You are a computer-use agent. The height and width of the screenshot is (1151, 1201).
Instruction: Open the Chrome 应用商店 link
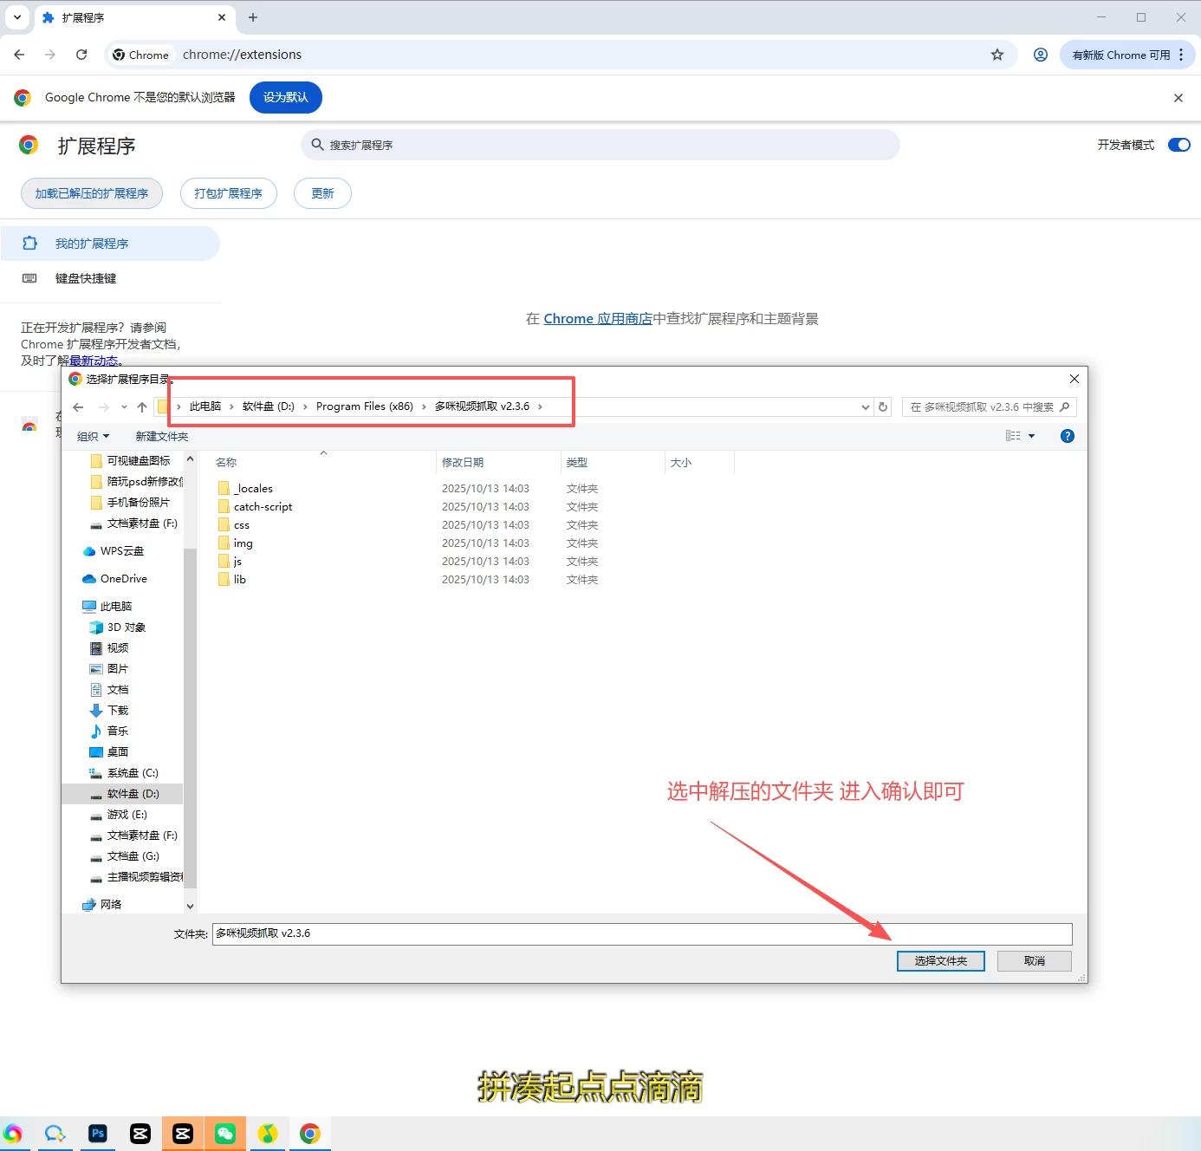click(597, 319)
